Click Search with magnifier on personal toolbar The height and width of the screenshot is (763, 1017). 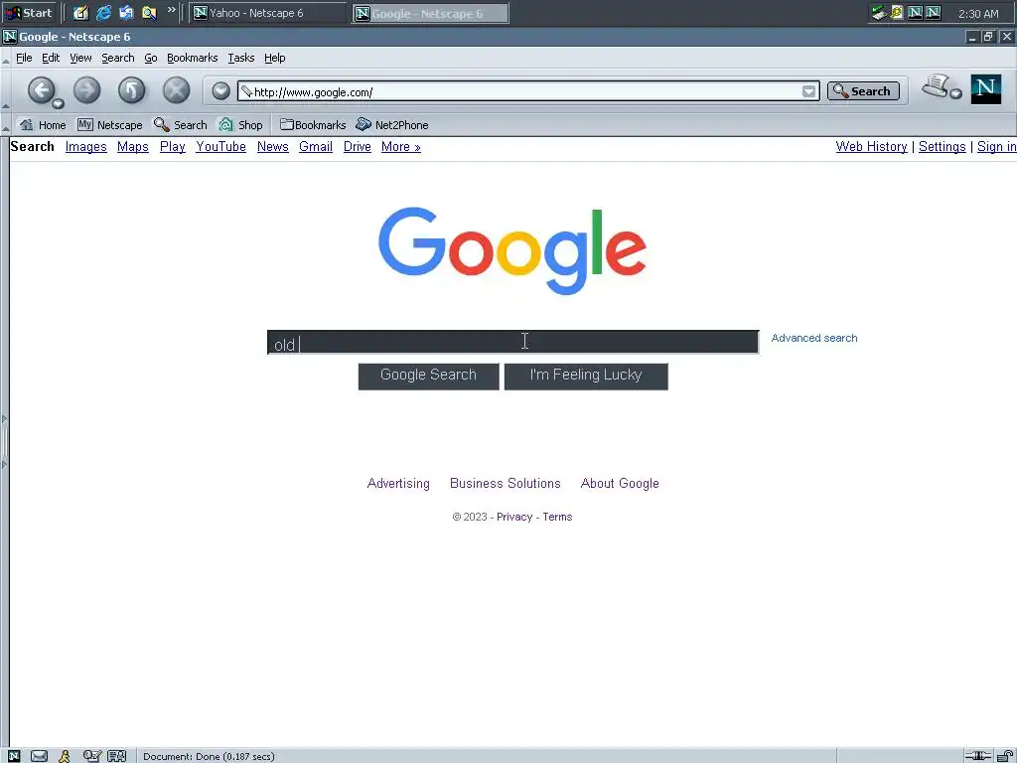(x=181, y=124)
